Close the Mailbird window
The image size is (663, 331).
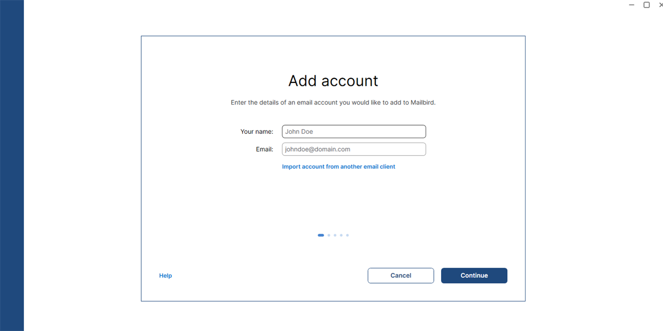pyautogui.click(x=660, y=5)
